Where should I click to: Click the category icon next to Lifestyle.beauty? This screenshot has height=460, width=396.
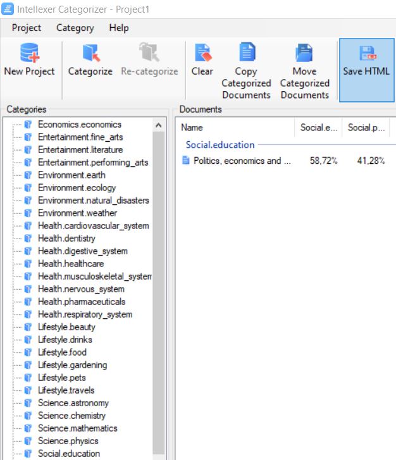pyautogui.click(x=28, y=327)
